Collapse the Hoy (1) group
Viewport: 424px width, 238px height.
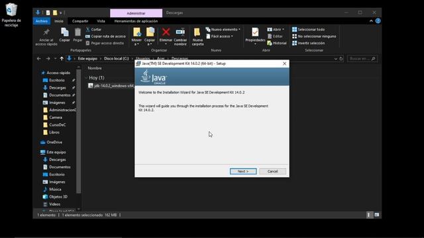tap(86, 78)
